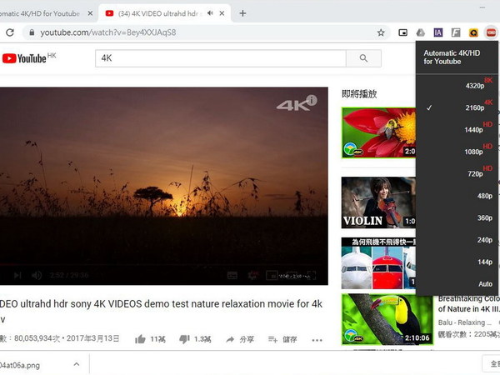Expand the downloaded png file chevron menu
The width and height of the screenshot is (500, 375).
point(77,364)
